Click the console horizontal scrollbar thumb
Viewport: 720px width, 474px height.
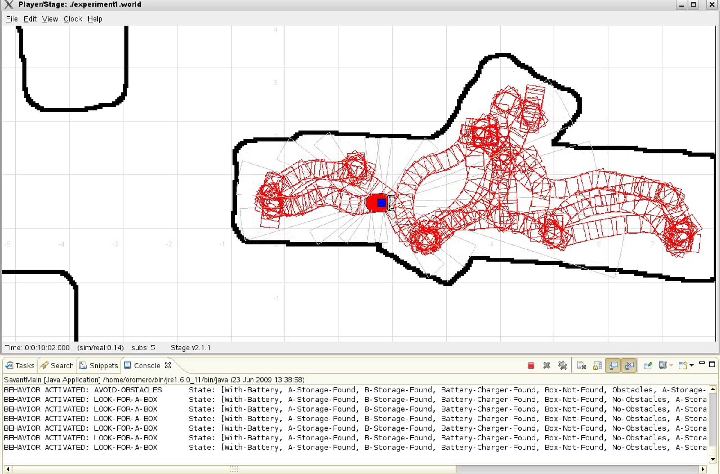point(233,469)
